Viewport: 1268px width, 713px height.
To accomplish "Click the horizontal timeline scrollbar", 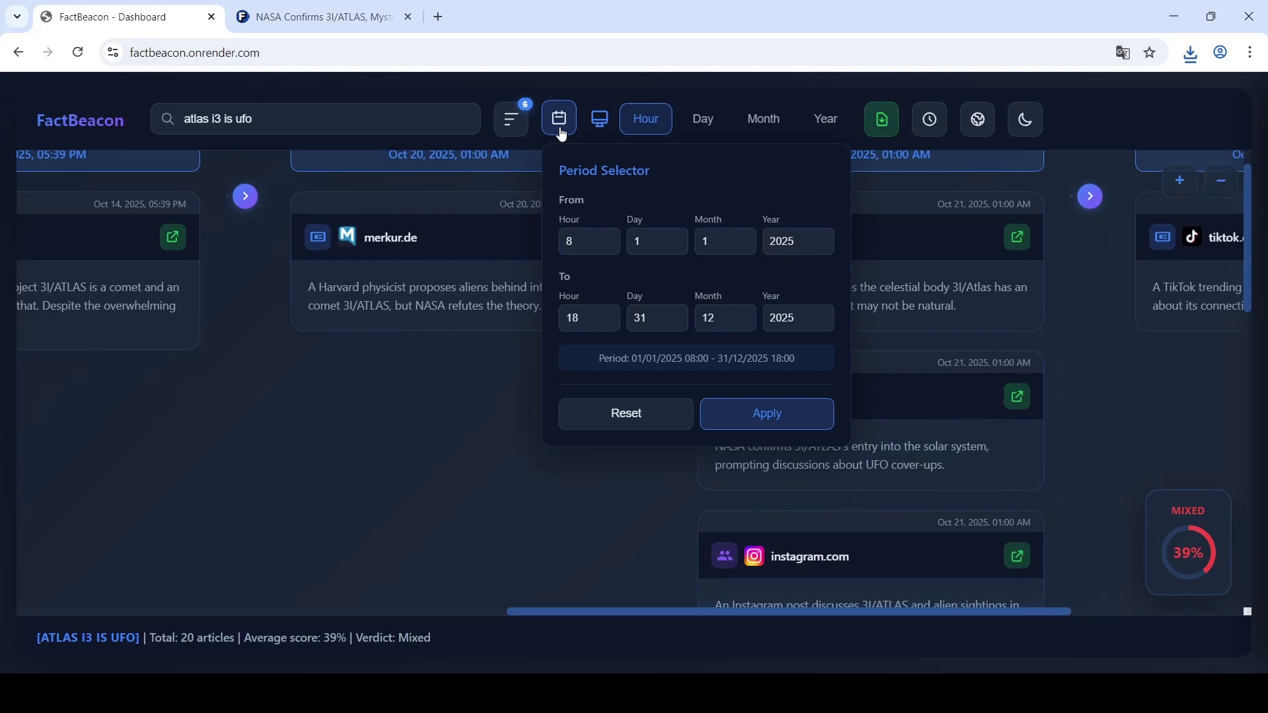I will [x=788, y=612].
